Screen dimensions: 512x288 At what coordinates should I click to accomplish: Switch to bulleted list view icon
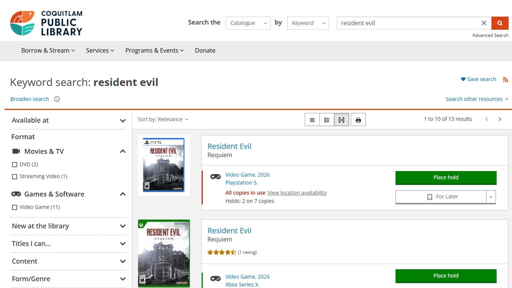[326, 120]
